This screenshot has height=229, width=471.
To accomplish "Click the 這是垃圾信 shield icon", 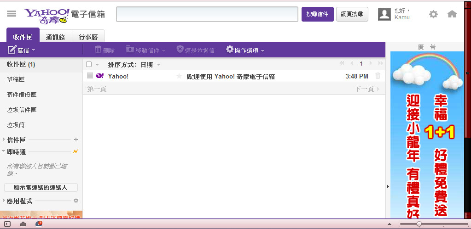I will [x=180, y=49].
